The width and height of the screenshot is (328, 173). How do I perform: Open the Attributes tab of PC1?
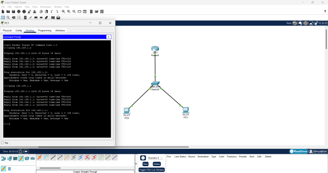(x=60, y=31)
